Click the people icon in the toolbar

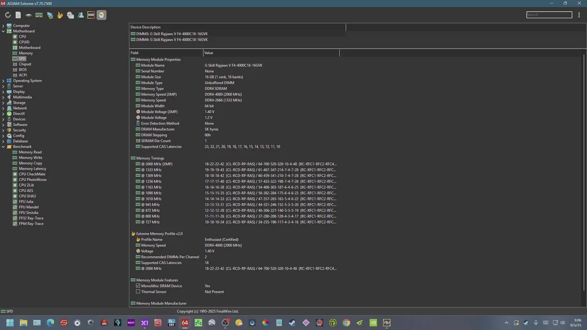(81, 15)
